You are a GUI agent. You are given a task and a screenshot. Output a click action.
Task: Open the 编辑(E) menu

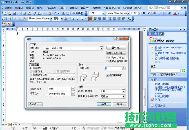coord(19,8)
